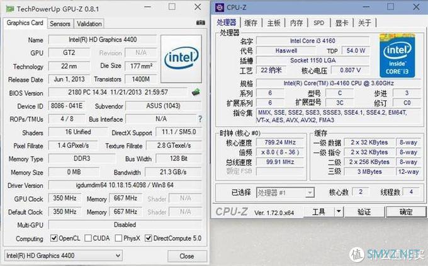Click the Pixel Fillrate value 1.4 GPixel/s

pyautogui.click(x=73, y=146)
